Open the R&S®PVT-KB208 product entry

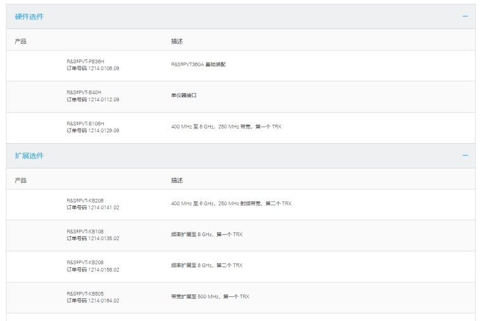coord(85,262)
